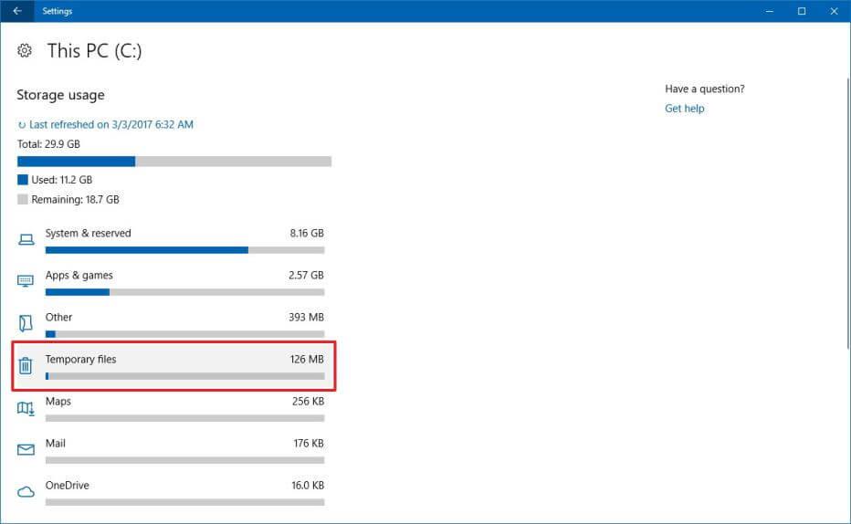Click the 176 KB size value
The height and width of the screenshot is (524, 851).
coord(309,443)
